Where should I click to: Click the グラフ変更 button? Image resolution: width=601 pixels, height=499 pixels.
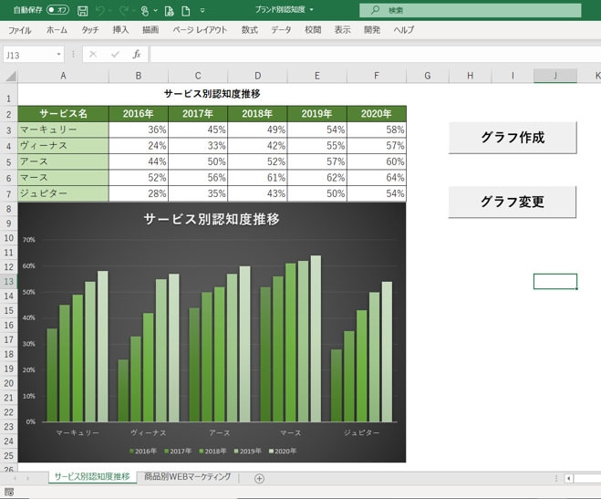tap(513, 202)
